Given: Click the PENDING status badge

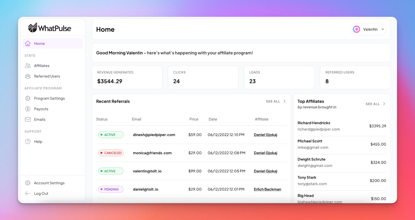Looking at the screenshot, I should tap(111, 190).
